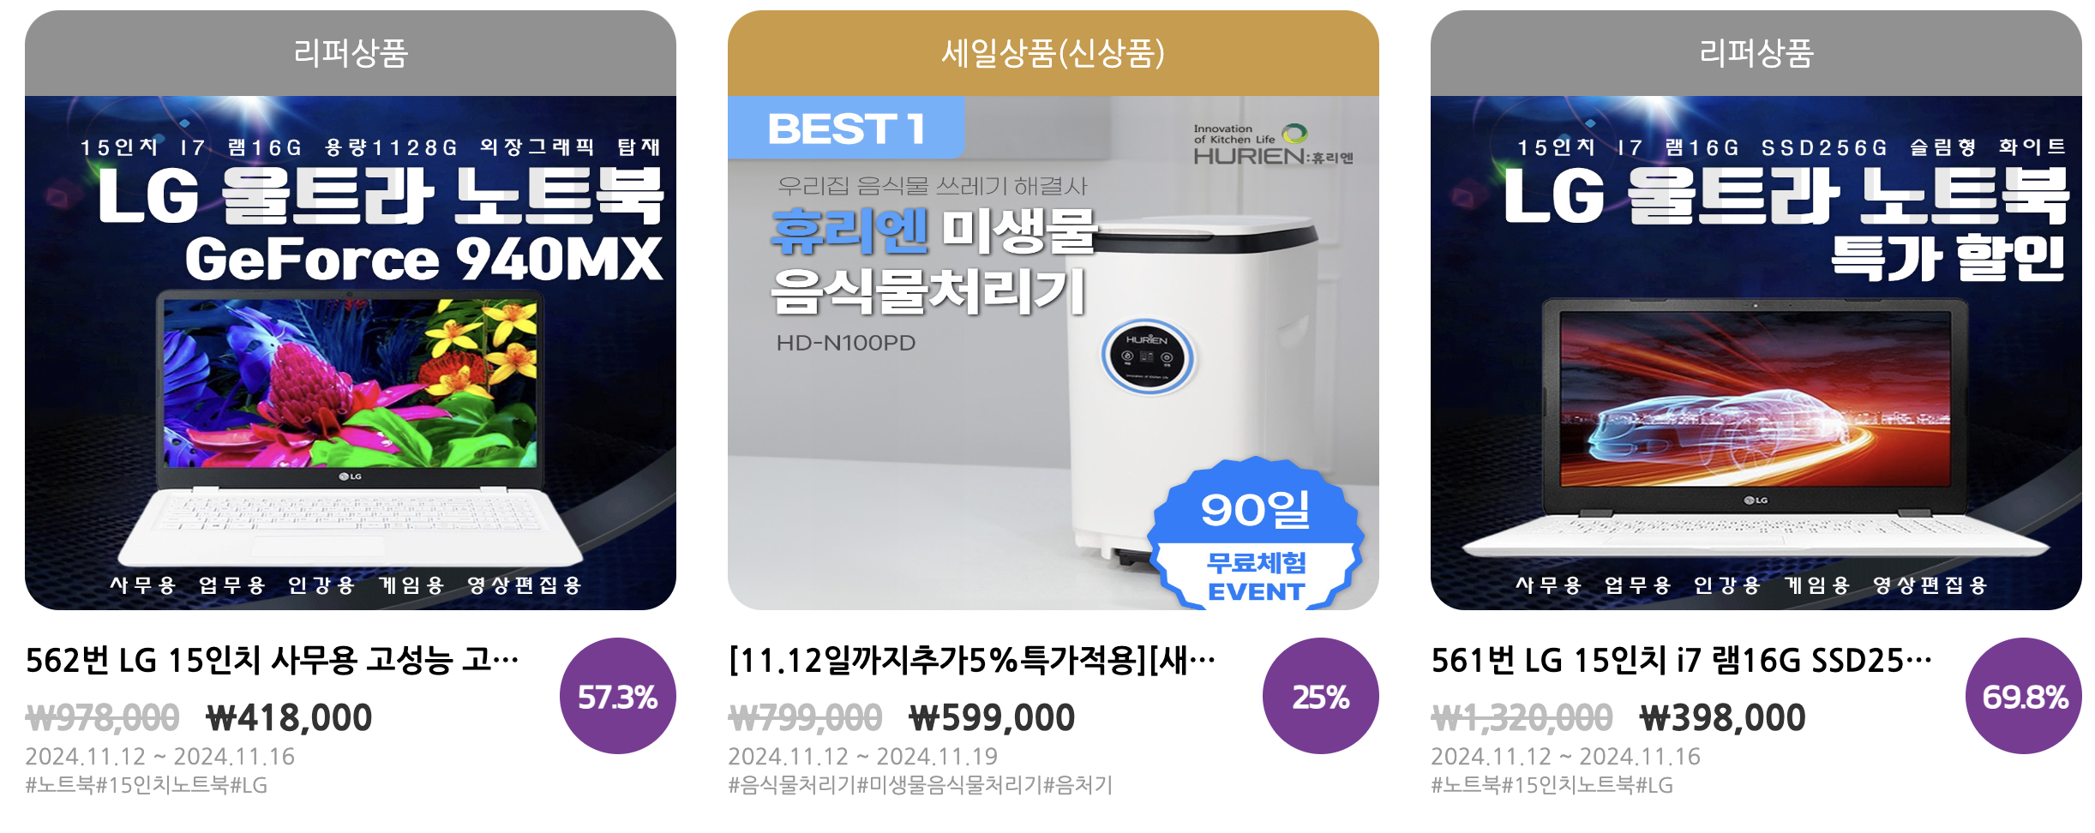Select the left 리퍼상품 category header
The image size is (2095, 833).
(351, 53)
